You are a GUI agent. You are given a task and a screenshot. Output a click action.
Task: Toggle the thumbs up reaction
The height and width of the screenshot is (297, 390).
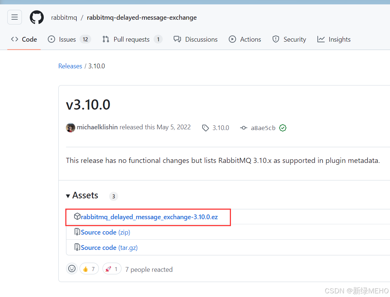[x=89, y=269]
